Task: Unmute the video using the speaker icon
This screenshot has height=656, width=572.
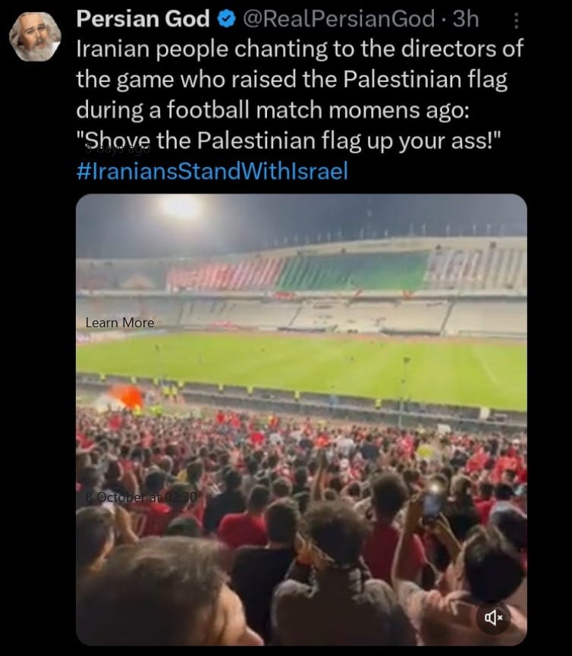Action: 493,617
